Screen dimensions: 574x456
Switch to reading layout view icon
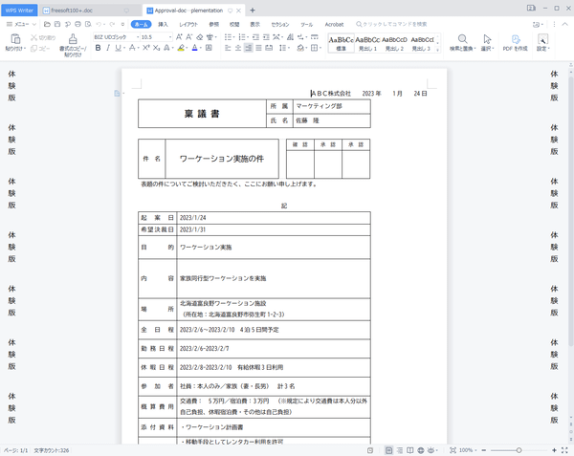tap(410, 450)
